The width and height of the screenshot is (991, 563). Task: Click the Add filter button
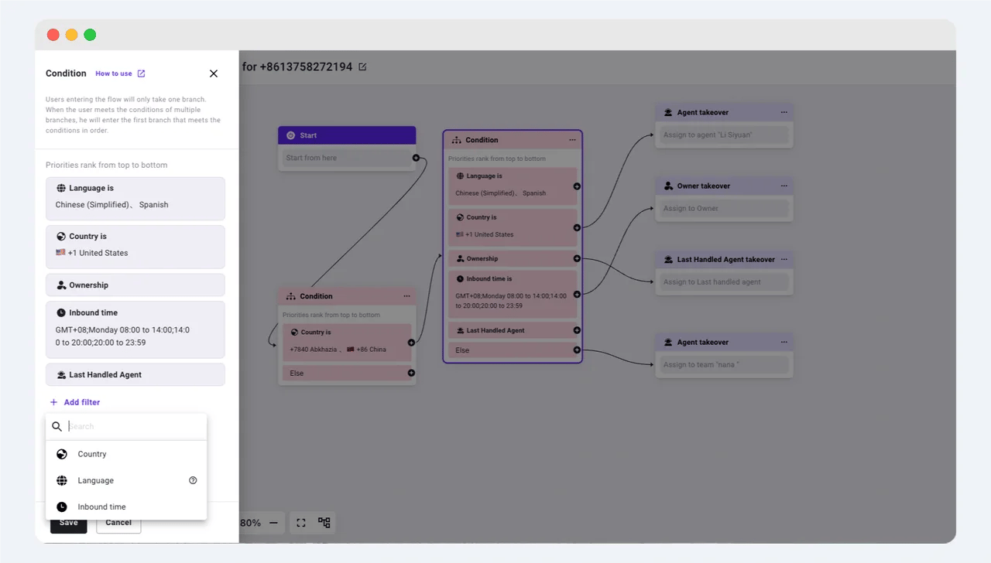point(75,402)
